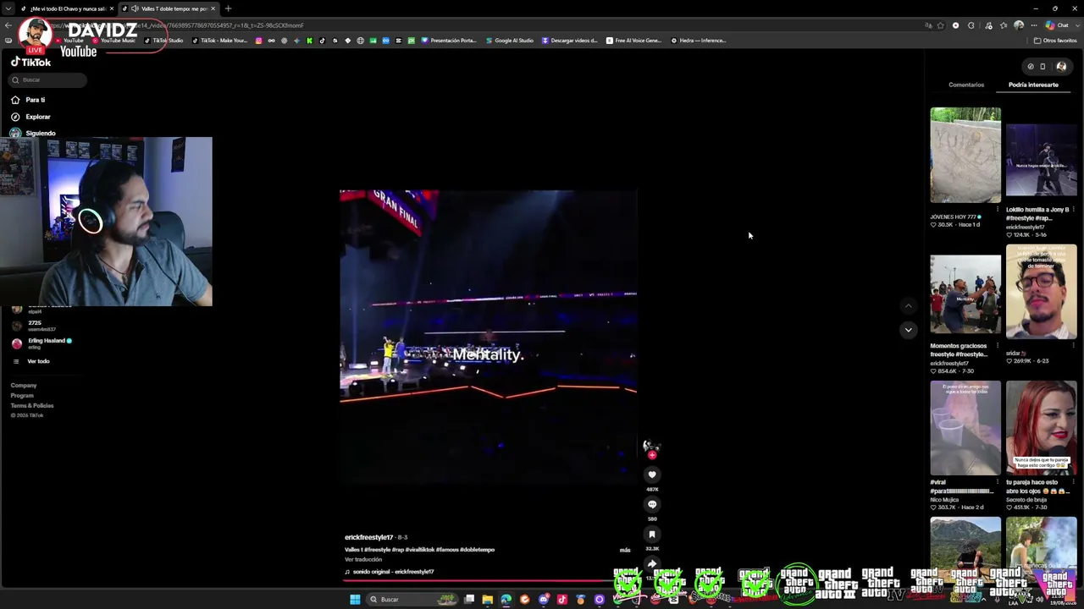This screenshot has height=609, width=1084.
Task: Open the Copilot Chat button
Action: [x=1057, y=25]
